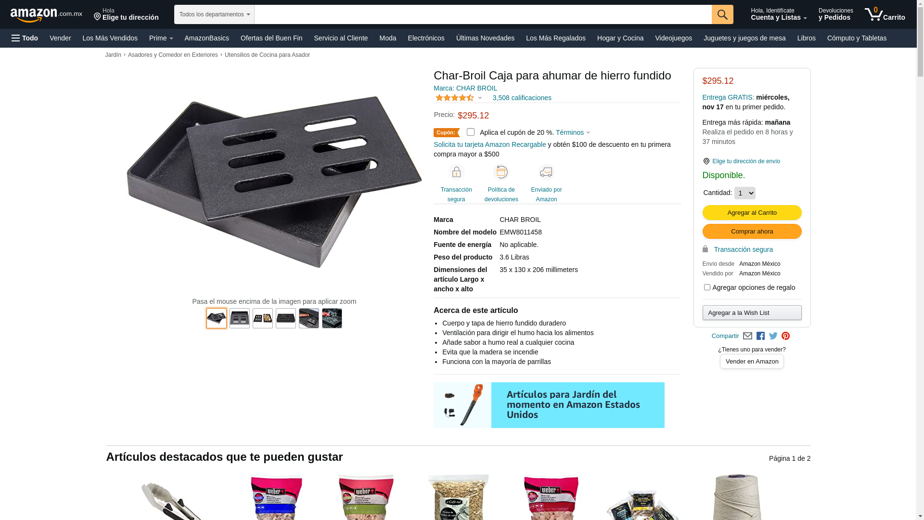
Task: Open the Todos los departamentos dropdown
Action: (x=214, y=14)
